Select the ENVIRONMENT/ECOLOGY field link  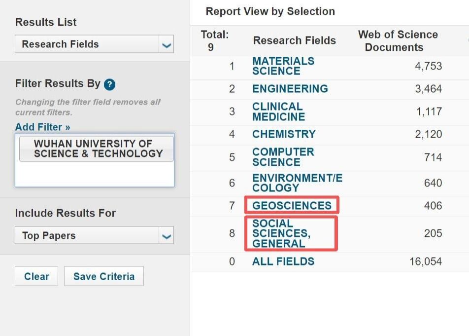(x=297, y=183)
